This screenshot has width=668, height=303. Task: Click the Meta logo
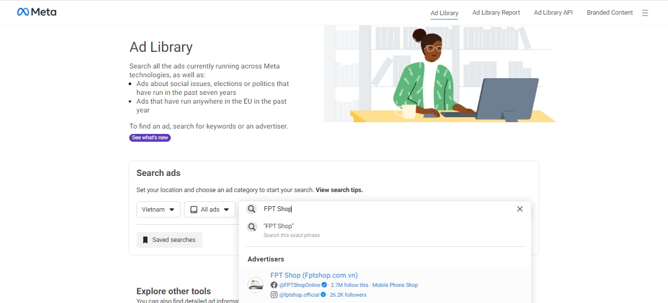pos(37,12)
